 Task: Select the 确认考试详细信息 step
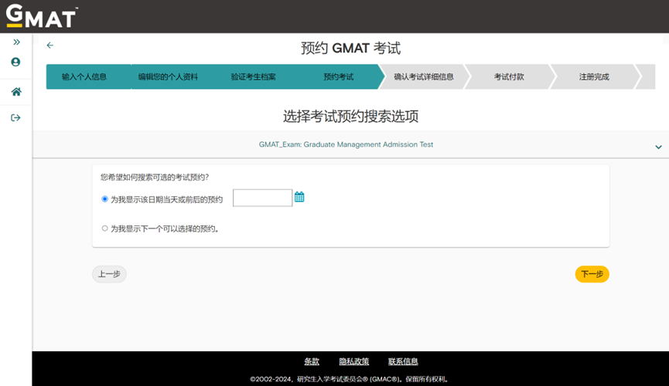click(424, 76)
